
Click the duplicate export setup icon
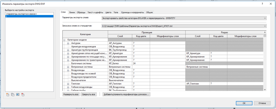click(x=12, y=94)
